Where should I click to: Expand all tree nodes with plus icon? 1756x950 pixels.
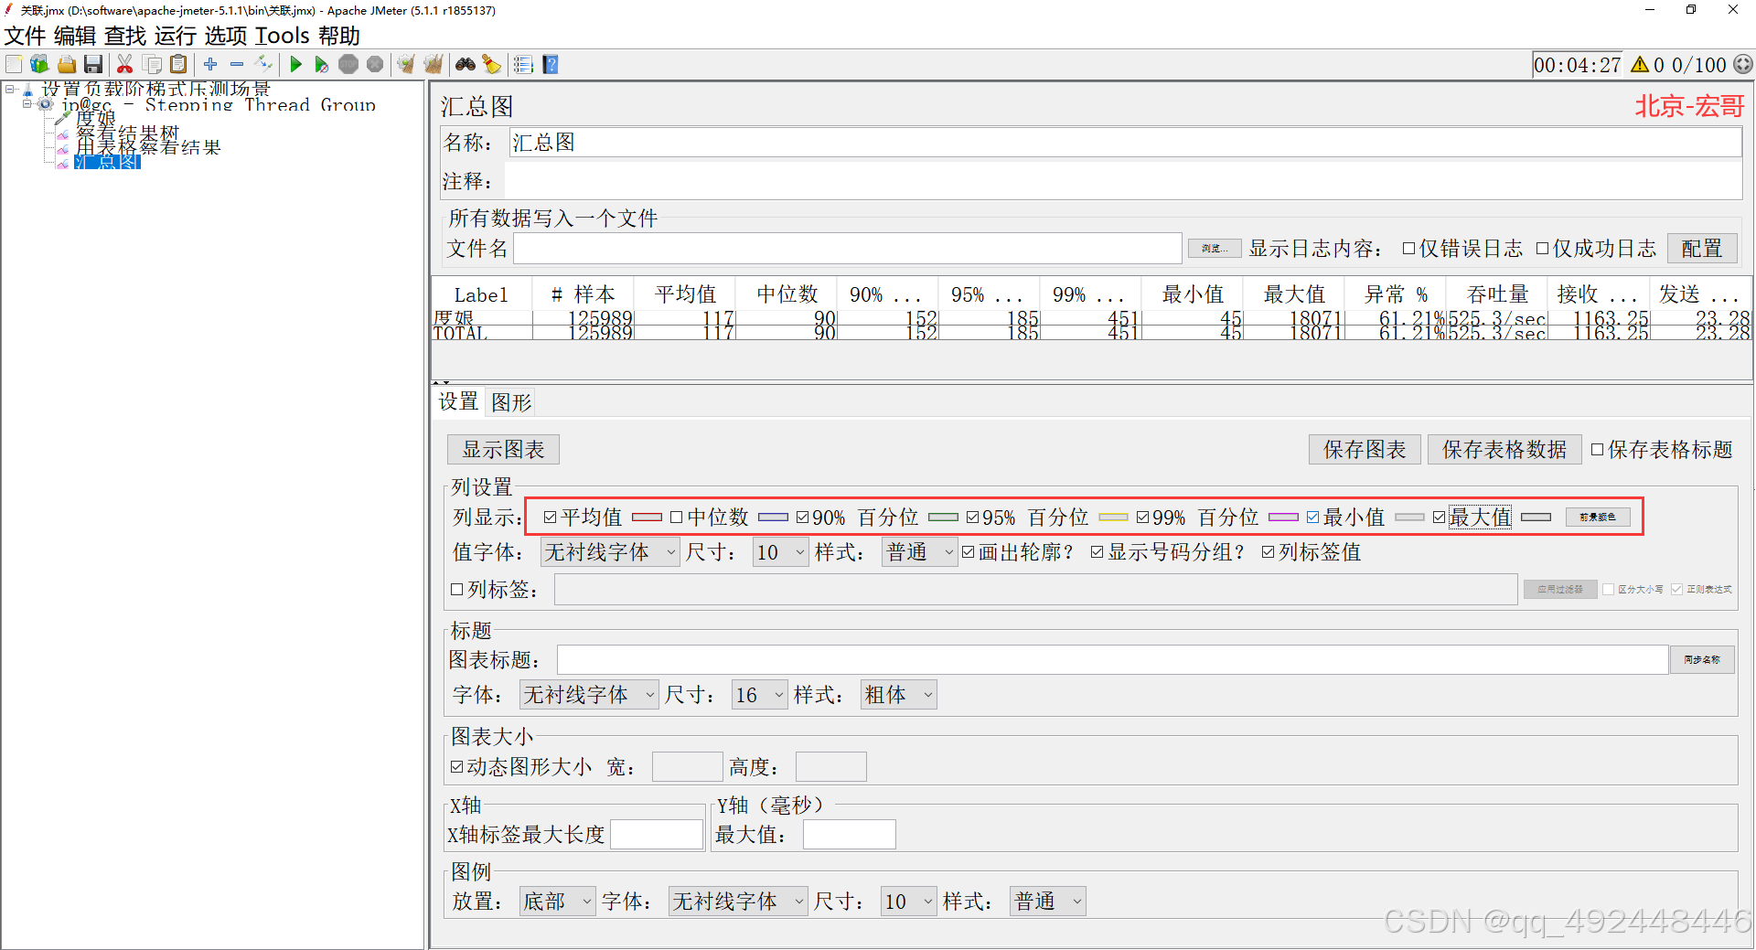[210, 64]
